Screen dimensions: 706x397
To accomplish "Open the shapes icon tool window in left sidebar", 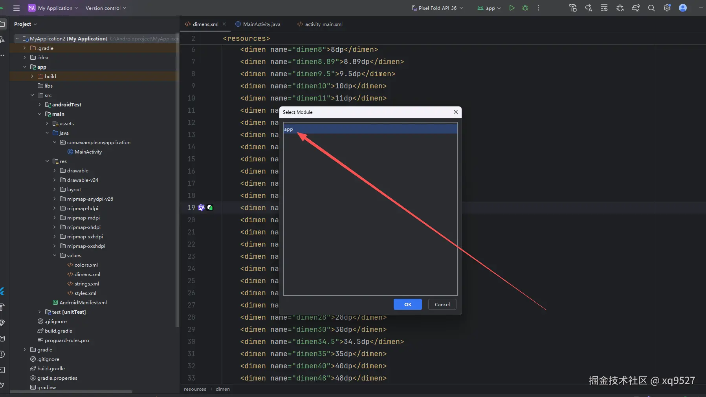I will point(2,40).
